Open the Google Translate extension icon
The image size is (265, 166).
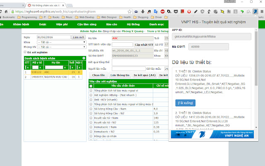(156, 12)
